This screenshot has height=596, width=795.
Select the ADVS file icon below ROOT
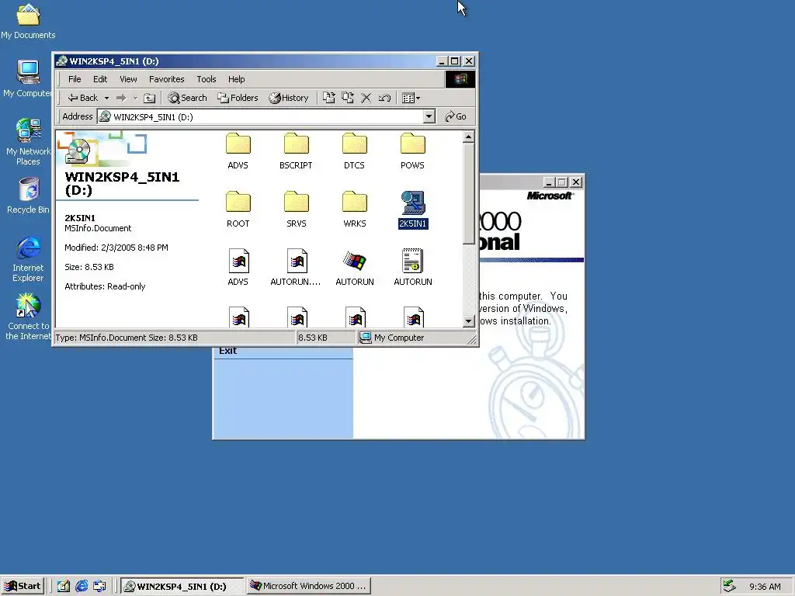point(238,267)
